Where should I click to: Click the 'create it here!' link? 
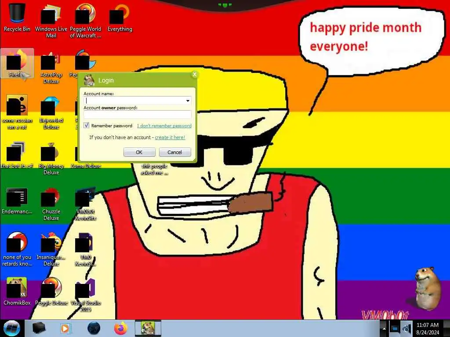(x=170, y=137)
